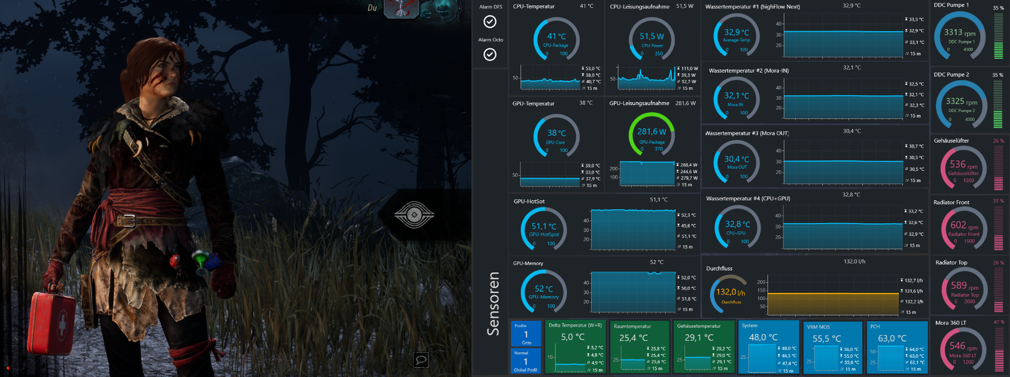Click the Gehäuselüfter rpm gauge
This screenshot has height=377, width=1010.
(964, 168)
